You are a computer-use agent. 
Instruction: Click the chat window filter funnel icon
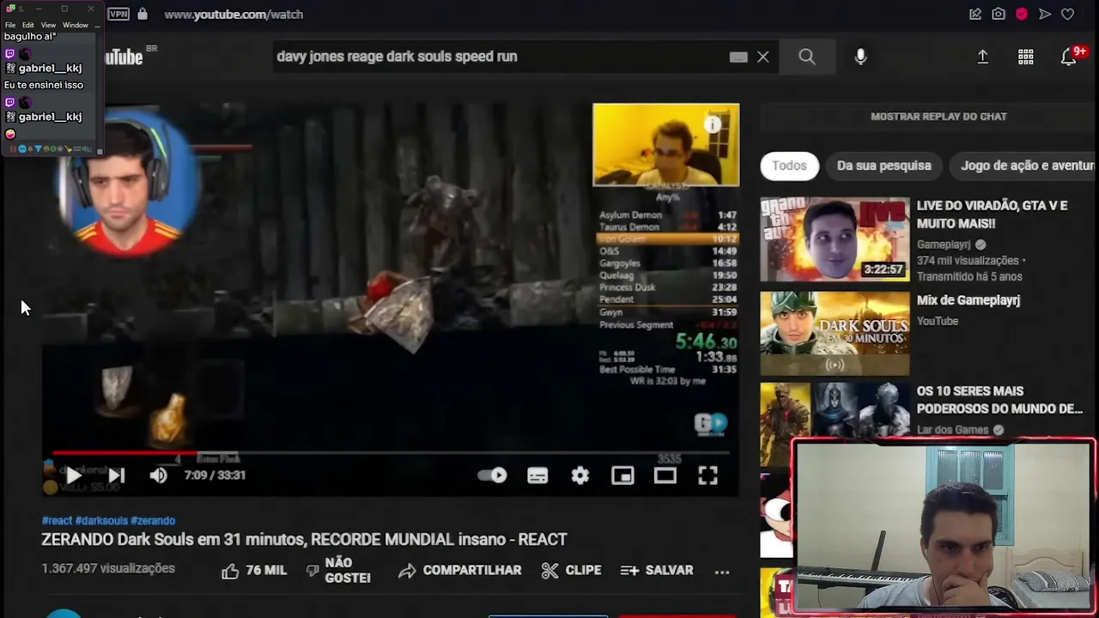(x=38, y=148)
